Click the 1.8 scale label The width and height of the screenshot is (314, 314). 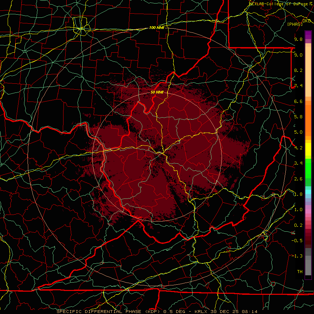(x=298, y=194)
